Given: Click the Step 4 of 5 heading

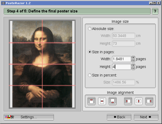Looking at the screenshot, I should pos(42,11).
